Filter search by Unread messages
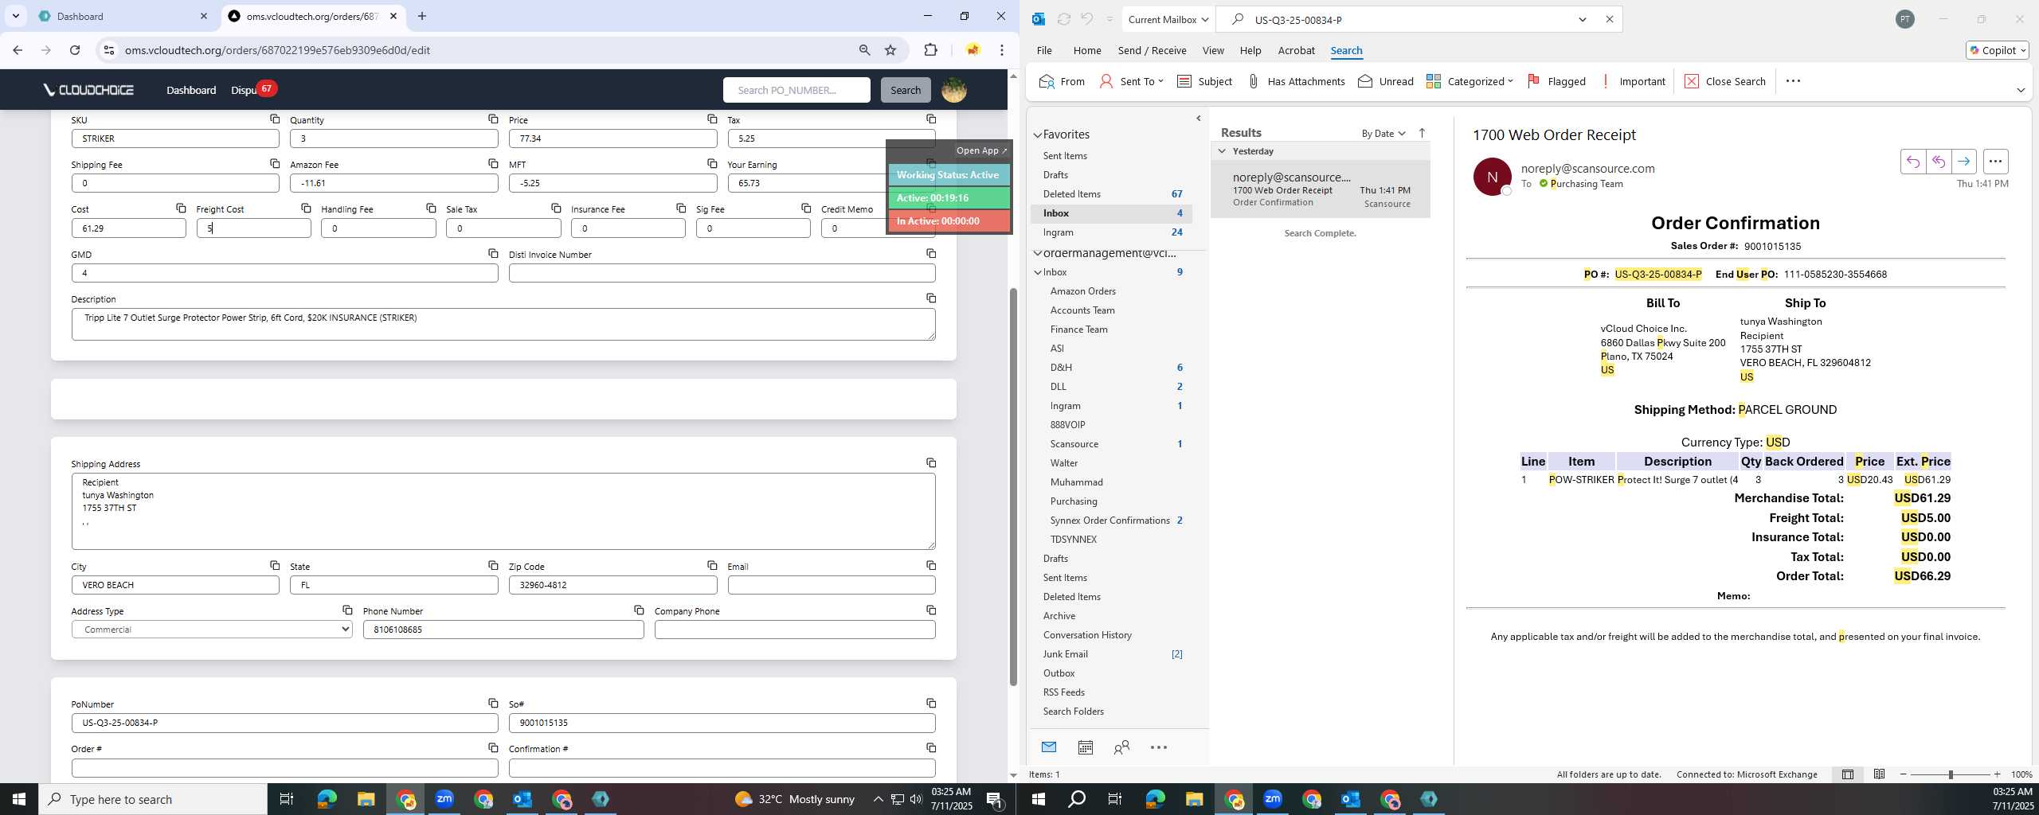The width and height of the screenshot is (2039, 815). pyautogui.click(x=1385, y=81)
